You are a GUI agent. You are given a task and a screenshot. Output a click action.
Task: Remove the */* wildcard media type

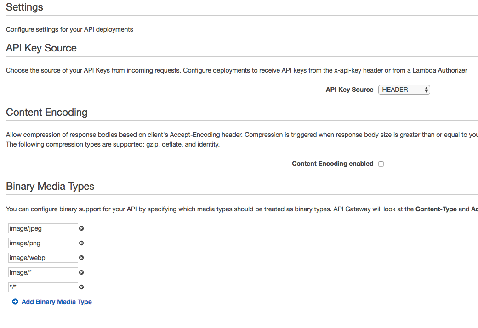coord(81,287)
